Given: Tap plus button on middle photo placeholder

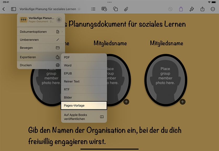Looking at the screenshot, I should coord(126,102).
